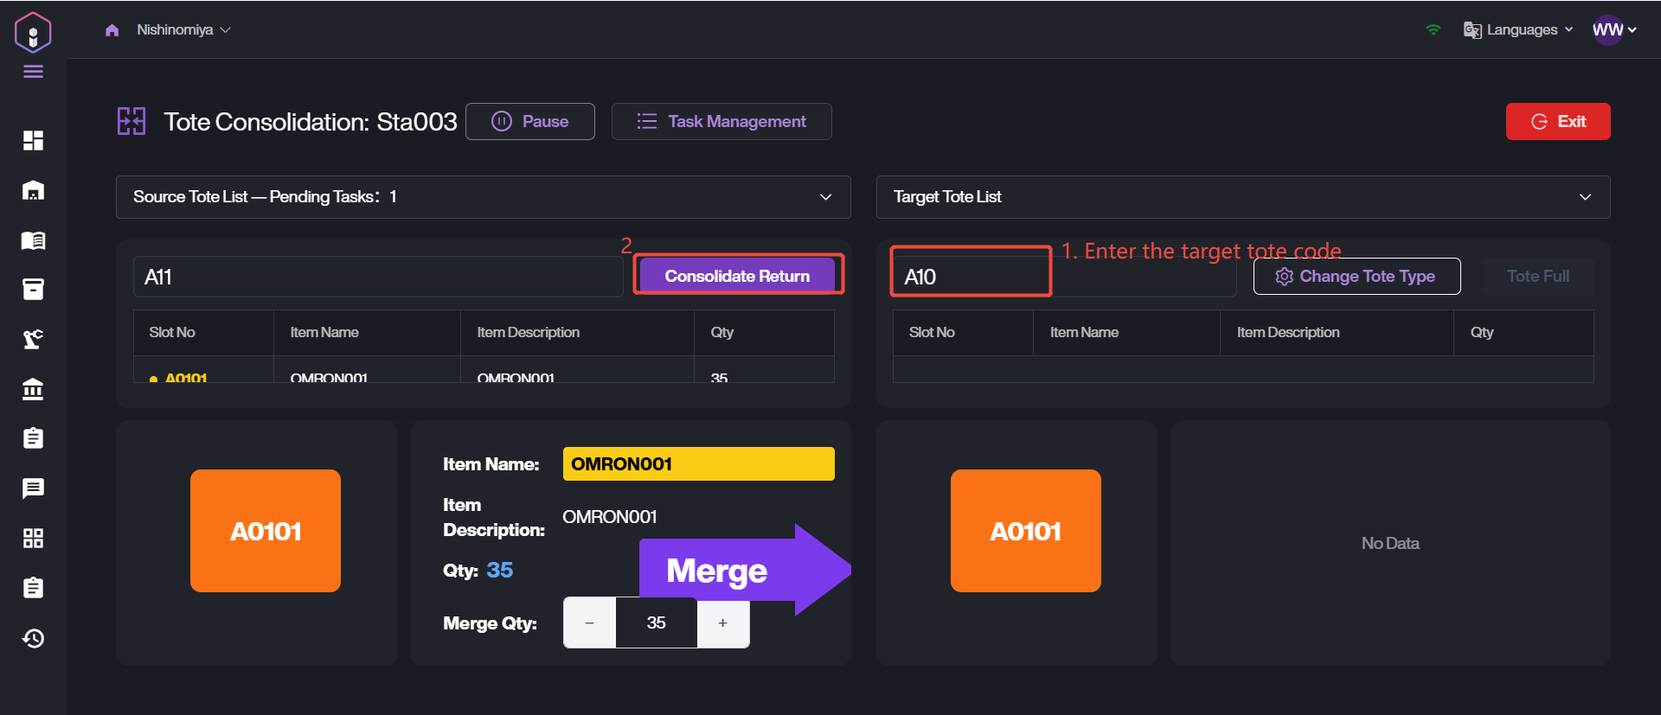Screen dimensions: 1661x715
Task: Open the warehouse icon in sidebar
Action: tap(33, 190)
